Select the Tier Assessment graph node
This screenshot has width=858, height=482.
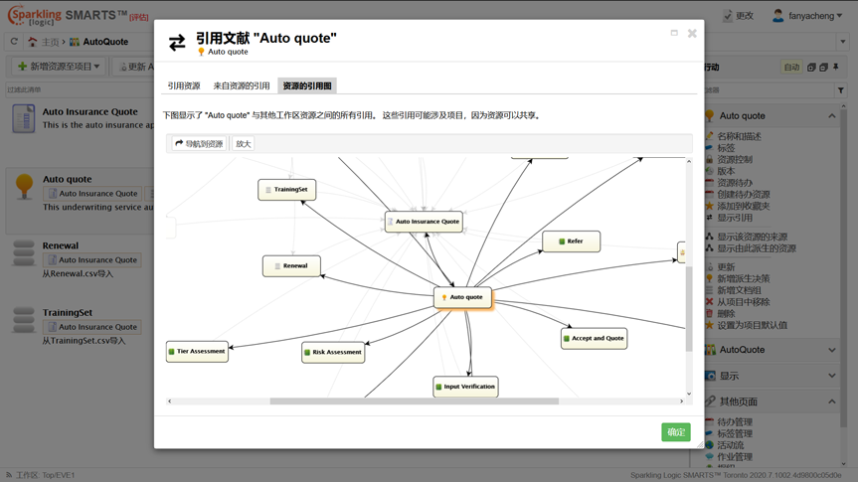(197, 351)
